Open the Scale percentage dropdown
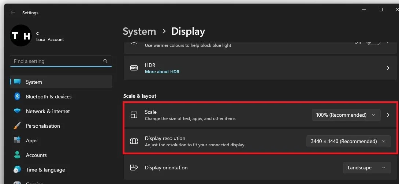Screen dimensions: 399x184 coord(346,115)
